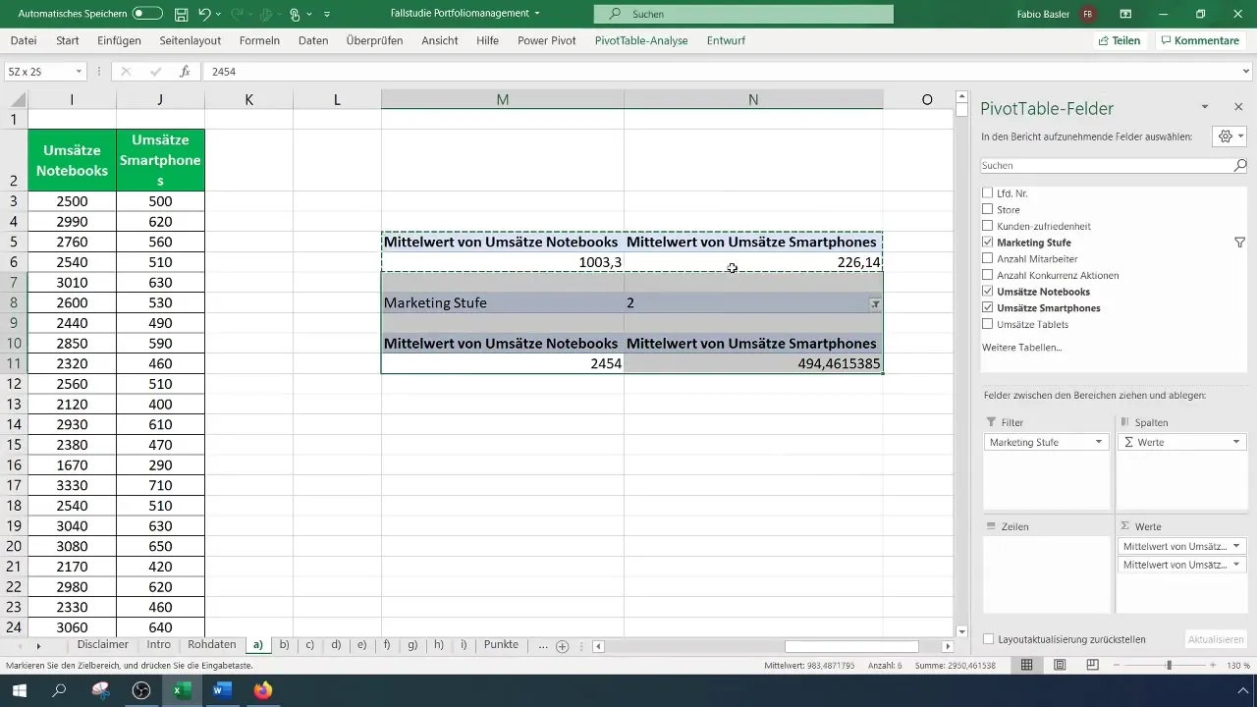Click the insert function fx icon
This screenshot has width=1257, height=707.
(x=184, y=72)
